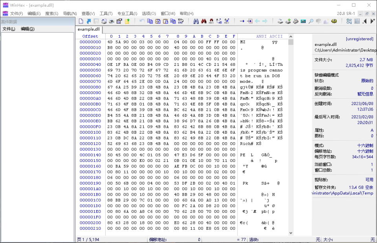
Task: Open the 查看(V) menu
Action: pos(88,13)
